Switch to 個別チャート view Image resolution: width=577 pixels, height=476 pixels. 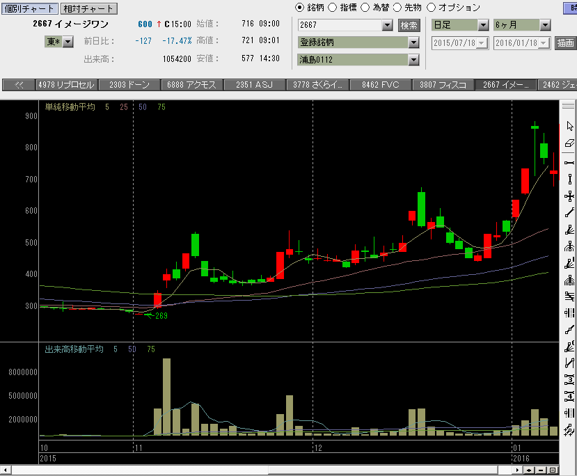coord(29,8)
